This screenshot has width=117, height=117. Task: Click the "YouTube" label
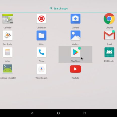75,78
